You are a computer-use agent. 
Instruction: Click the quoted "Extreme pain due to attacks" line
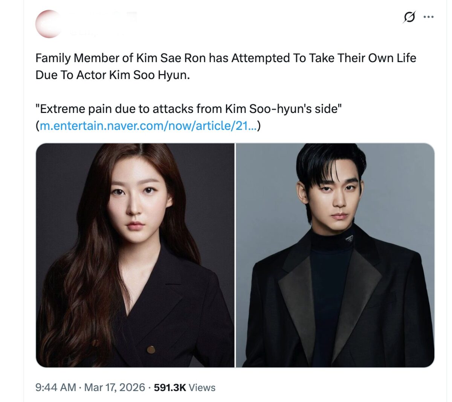point(189,109)
